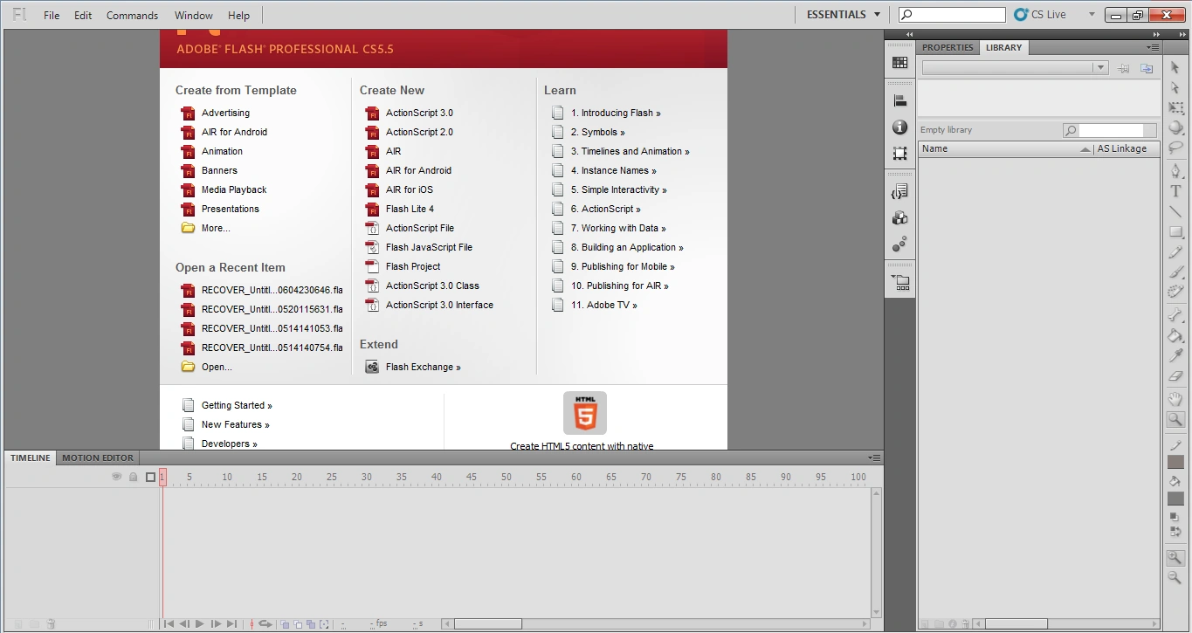The height and width of the screenshot is (633, 1192).
Task: Select the Brush tool
Action: pos(1175,272)
